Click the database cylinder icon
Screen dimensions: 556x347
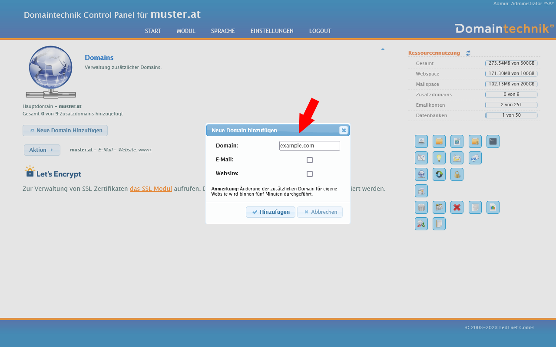[421, 207]
